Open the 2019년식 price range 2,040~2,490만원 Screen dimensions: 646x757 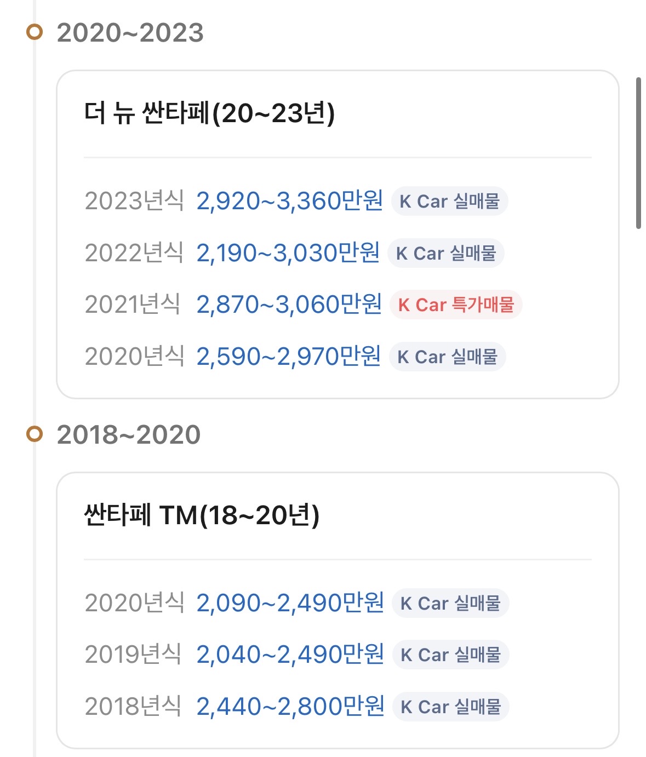click(290, 655)
